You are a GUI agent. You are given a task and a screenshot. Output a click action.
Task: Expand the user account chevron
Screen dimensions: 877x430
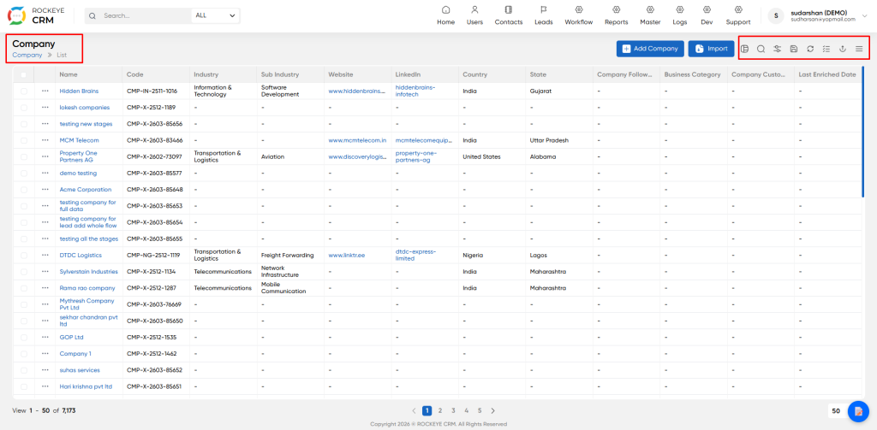click(x=864, y=16)
